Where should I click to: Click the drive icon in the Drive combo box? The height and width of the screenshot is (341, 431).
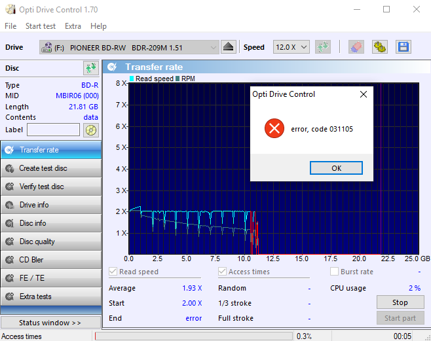(x=47, y=48)
